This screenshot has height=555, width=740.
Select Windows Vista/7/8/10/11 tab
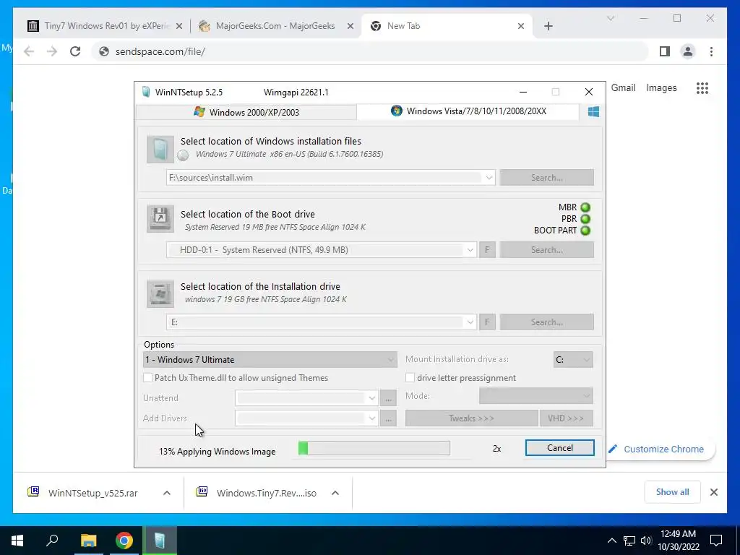(x=468, y=111)
